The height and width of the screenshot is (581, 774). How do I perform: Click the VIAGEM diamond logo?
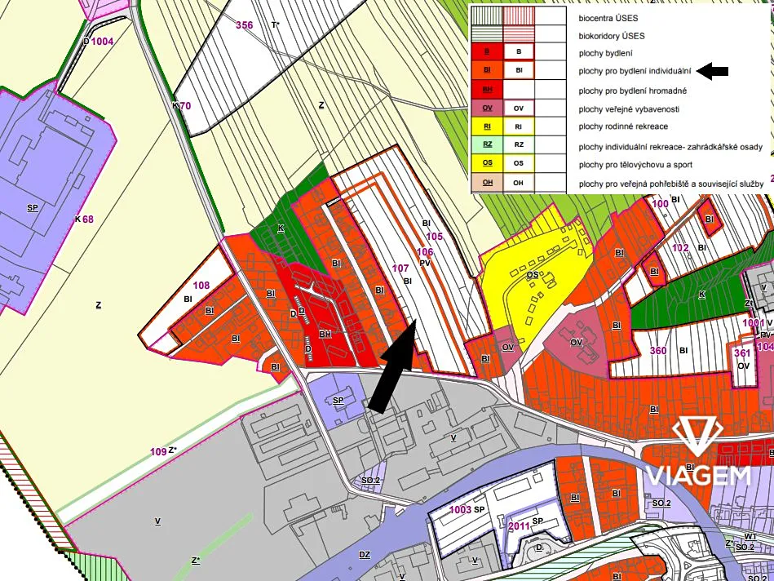point(698,441)
